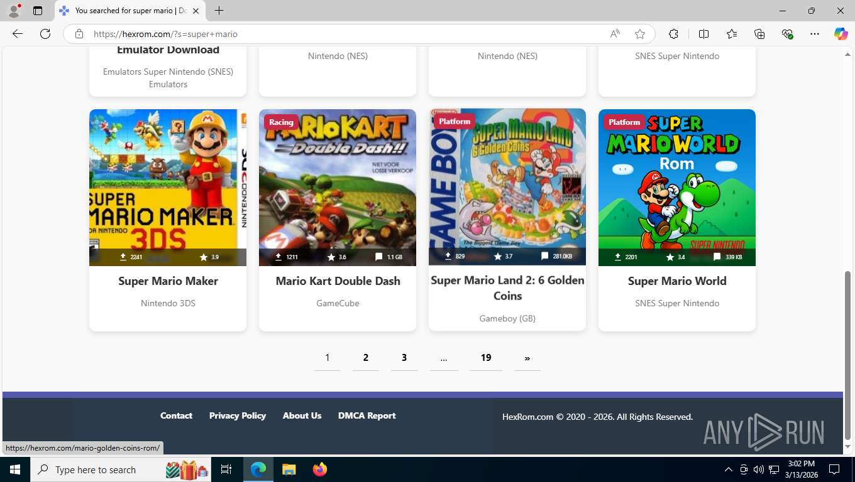The image size is (855, 482).
Task: Show hidden system tray icons
Action: [729, 469]
